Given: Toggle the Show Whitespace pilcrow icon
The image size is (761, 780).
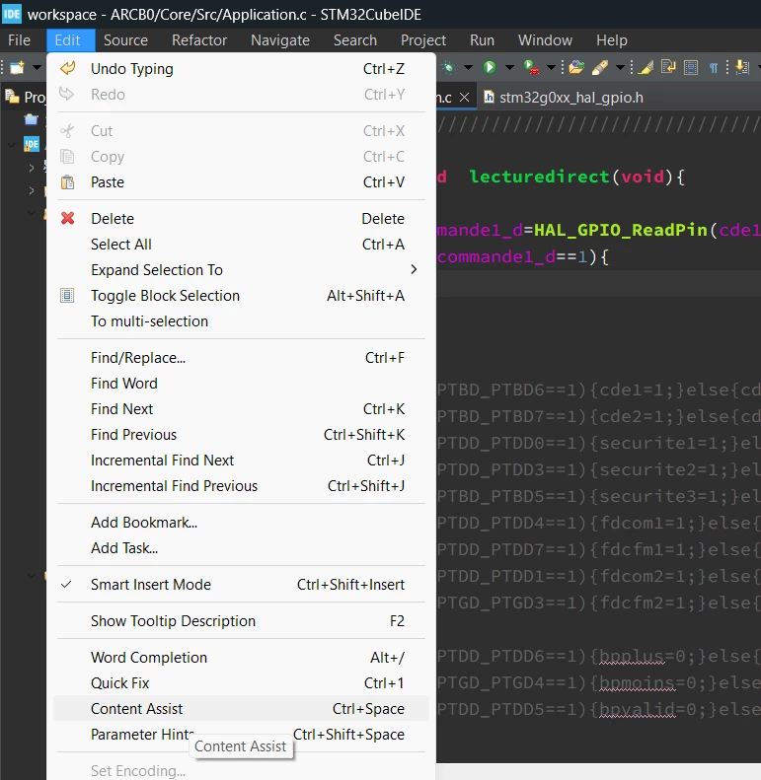Looking at the screenshot, I should pos(714,68).
